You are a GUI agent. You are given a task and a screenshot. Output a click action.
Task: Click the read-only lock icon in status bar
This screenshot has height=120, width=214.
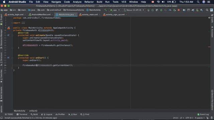(207, 118)
